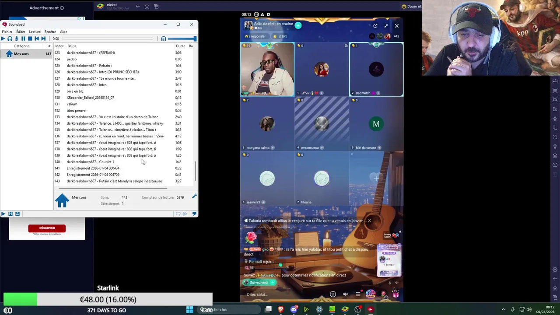
Task: Click the Soundpad microphone icon
Action: click(x=17, y=38)
